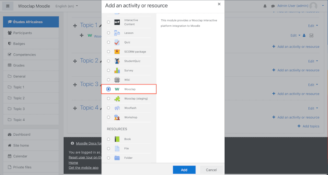This screenshot has width=328, height=175.
Task: Click the Quiz checkmark icon
Action: (117, 42)
